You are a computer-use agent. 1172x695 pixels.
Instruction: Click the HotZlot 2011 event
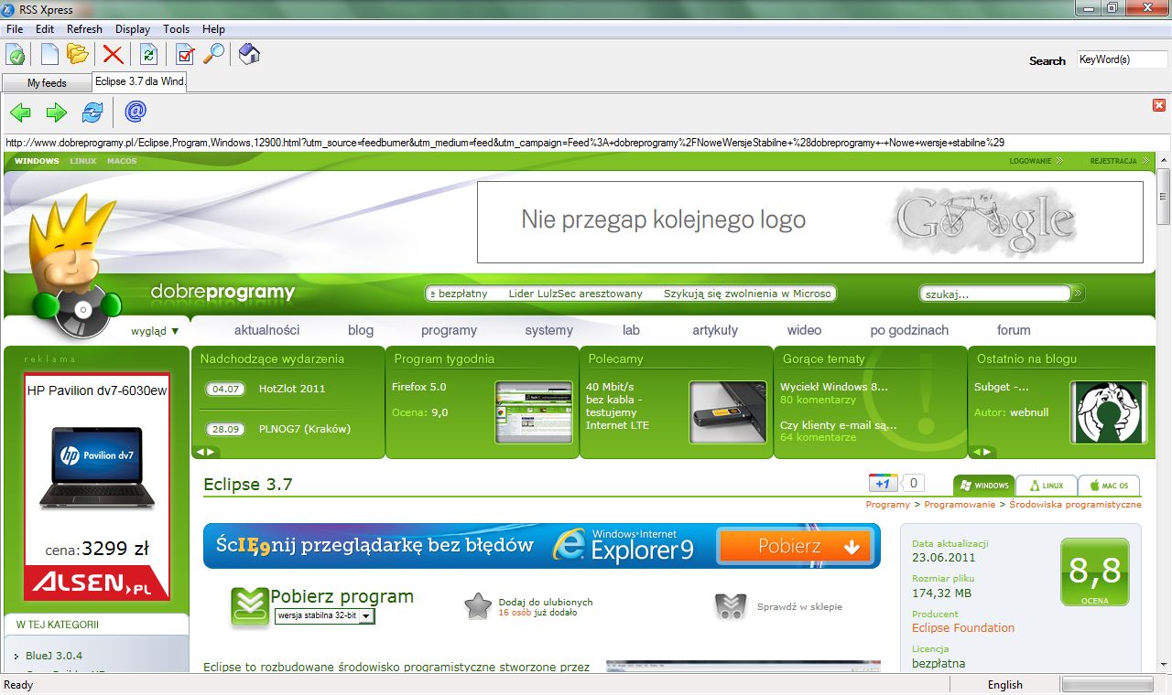tap(292, 389)
